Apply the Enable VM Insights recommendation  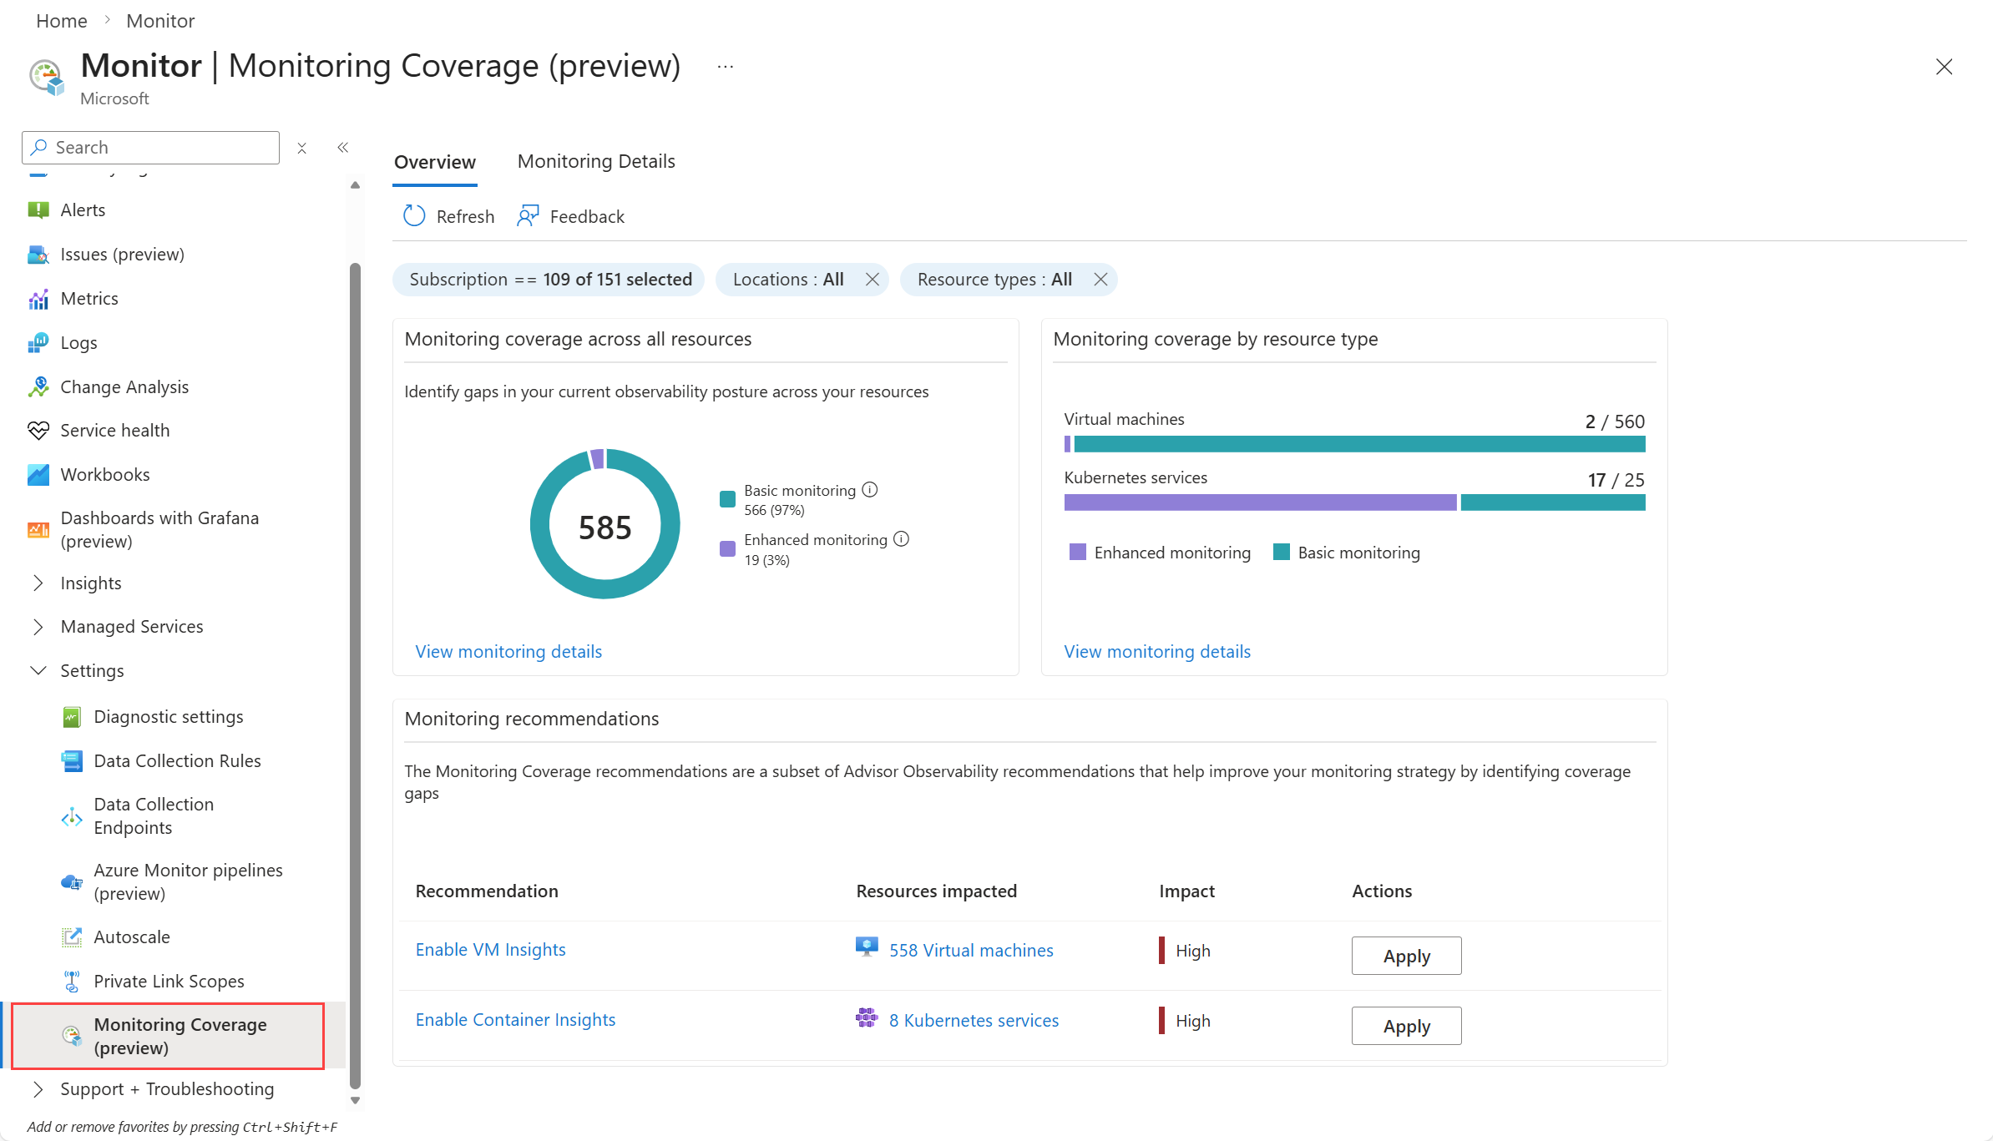[1405, 956]
